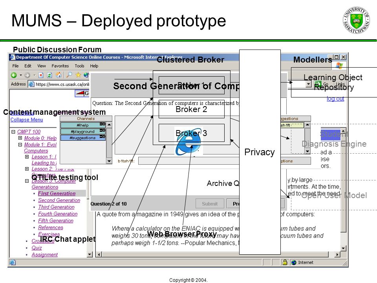Open the Address bar dropdown arrow
This screenshot has width=377, height=283.
pos(309,84)
